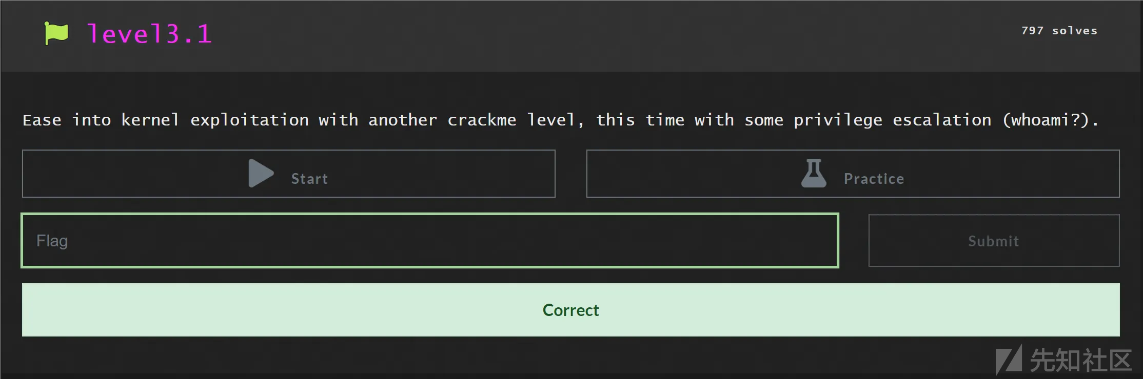
Task: Click the word crackme in the description
Action: (482, 120)
